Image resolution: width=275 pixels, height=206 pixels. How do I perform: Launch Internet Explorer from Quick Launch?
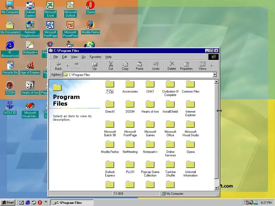pyautogui.click(x=28, y=203)
